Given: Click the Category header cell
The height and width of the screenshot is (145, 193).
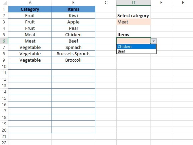Looking at the screenshot, I should coord(30,9).
